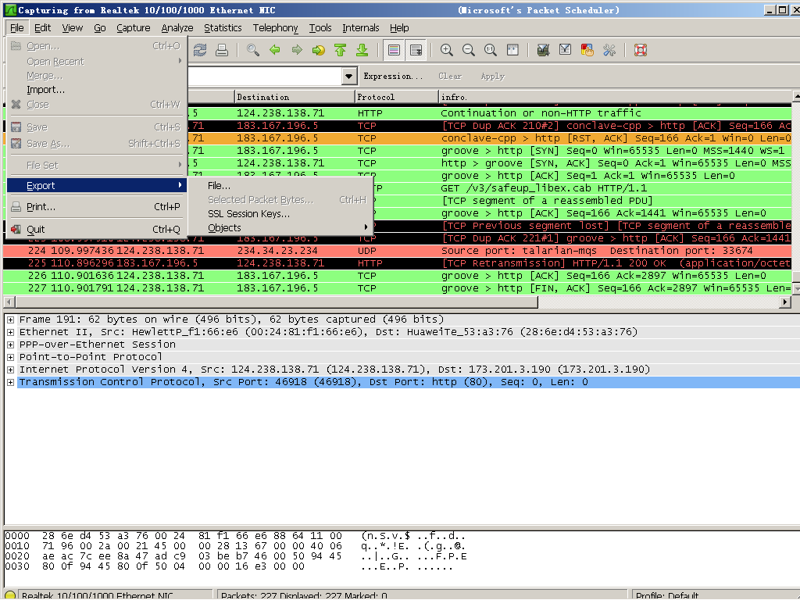Open the Go menu

[x=100, y=28]
